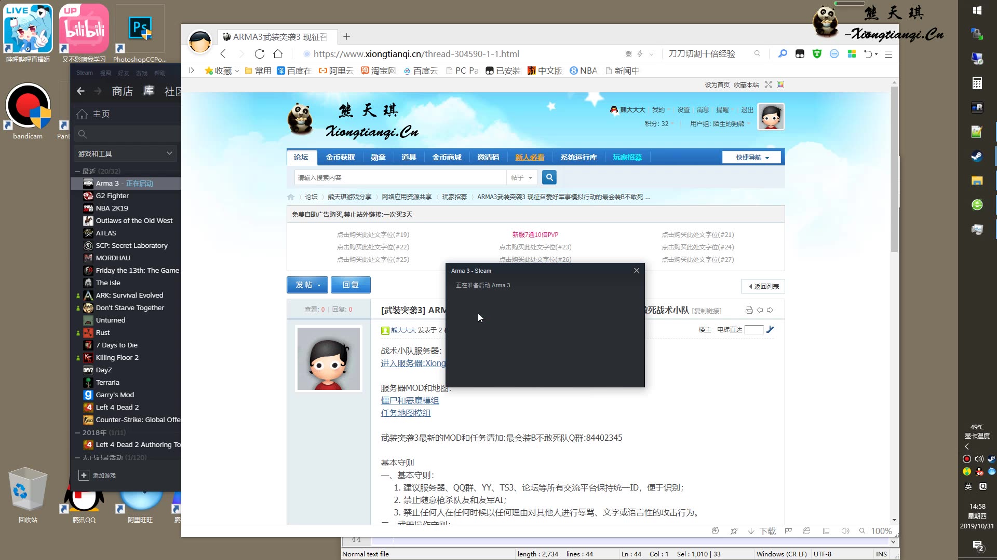The image size is (997, 560).
Task: Collapse the 最近 (20/32) group in Steam library
Action: (78, 171)
